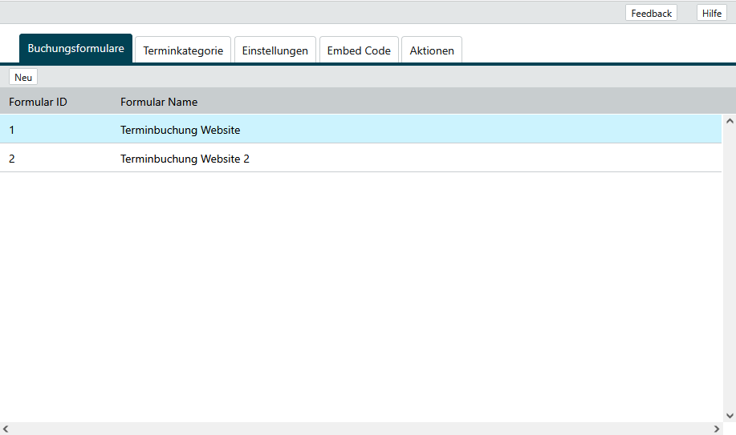
Task: Open the Buchungsformulare tab
Action: click(75, 49)
